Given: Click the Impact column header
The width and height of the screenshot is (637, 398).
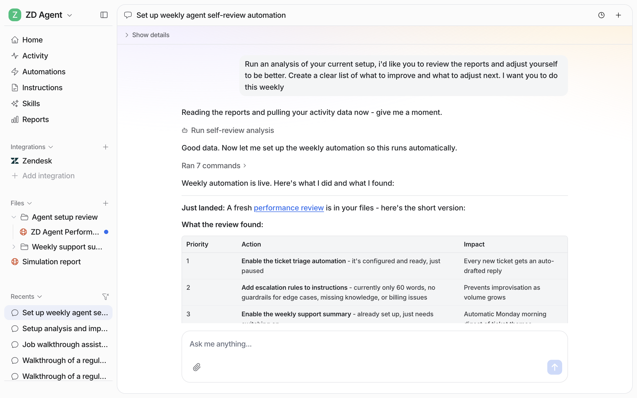Looking at the screenshot, I should [474, 244].
